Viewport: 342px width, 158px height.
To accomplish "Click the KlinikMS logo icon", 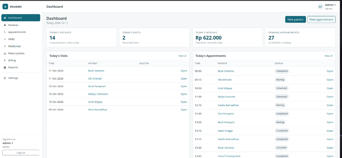I will coord(5,7).
